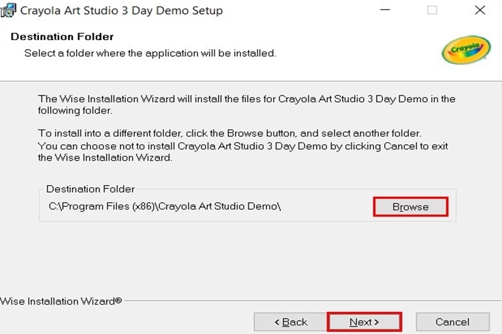Image resolution: width=502 pixels, height=334 pixels.
Task: Click the installer icon in the title bar
Action: (8, 10)
